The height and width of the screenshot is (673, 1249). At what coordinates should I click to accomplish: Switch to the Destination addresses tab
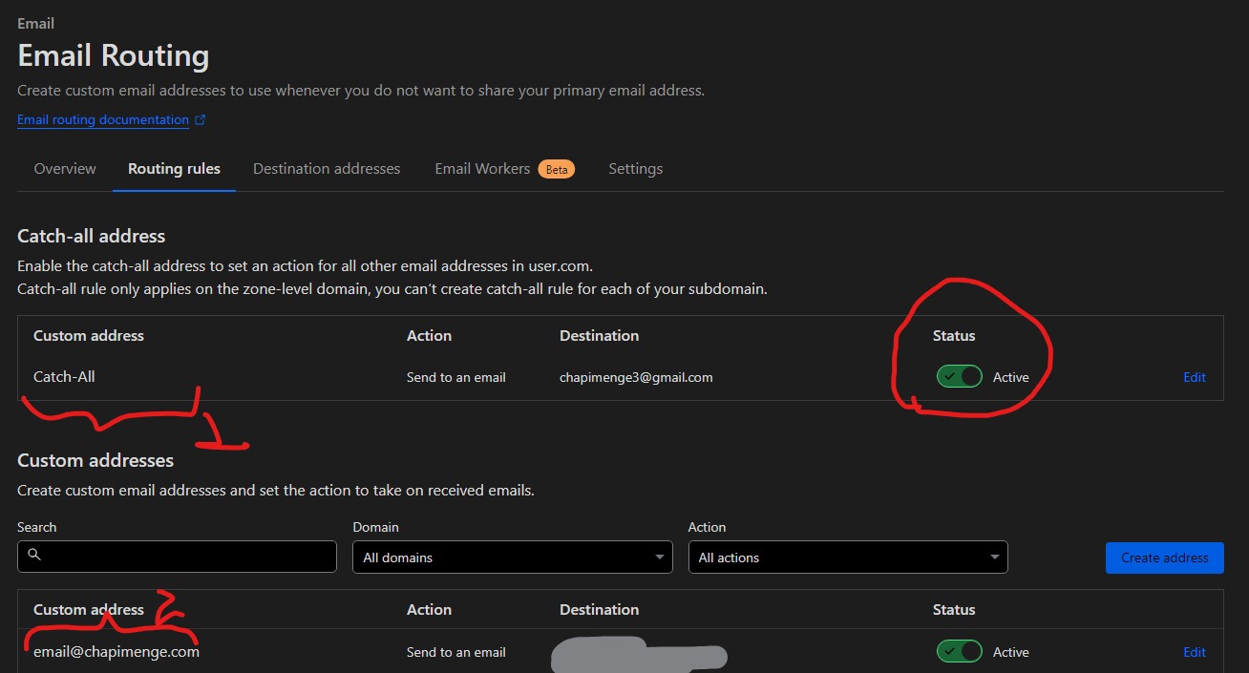327,168
